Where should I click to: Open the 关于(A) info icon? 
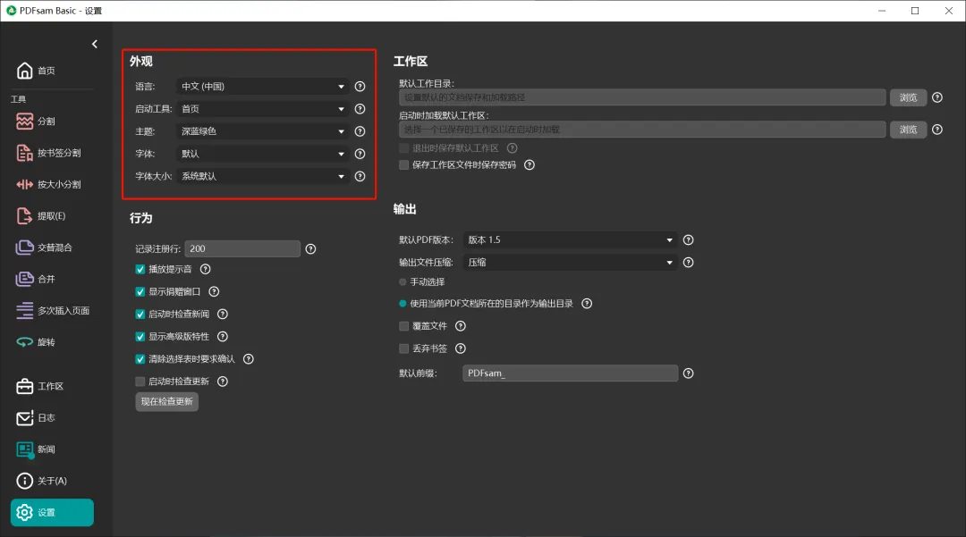25,481
